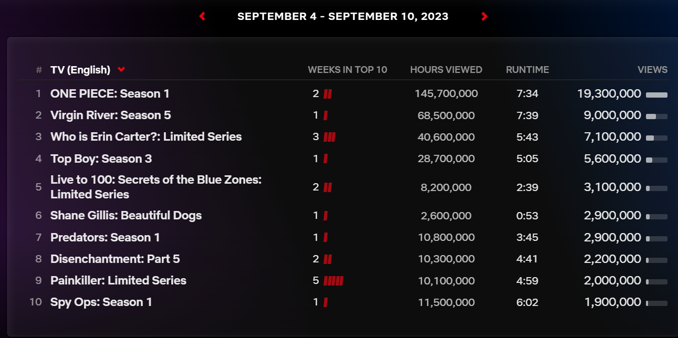Image resolution: width=678 pixels, height=338 pixels.
Task: Click the TV (English) category label
Action: tap(80, 70)
